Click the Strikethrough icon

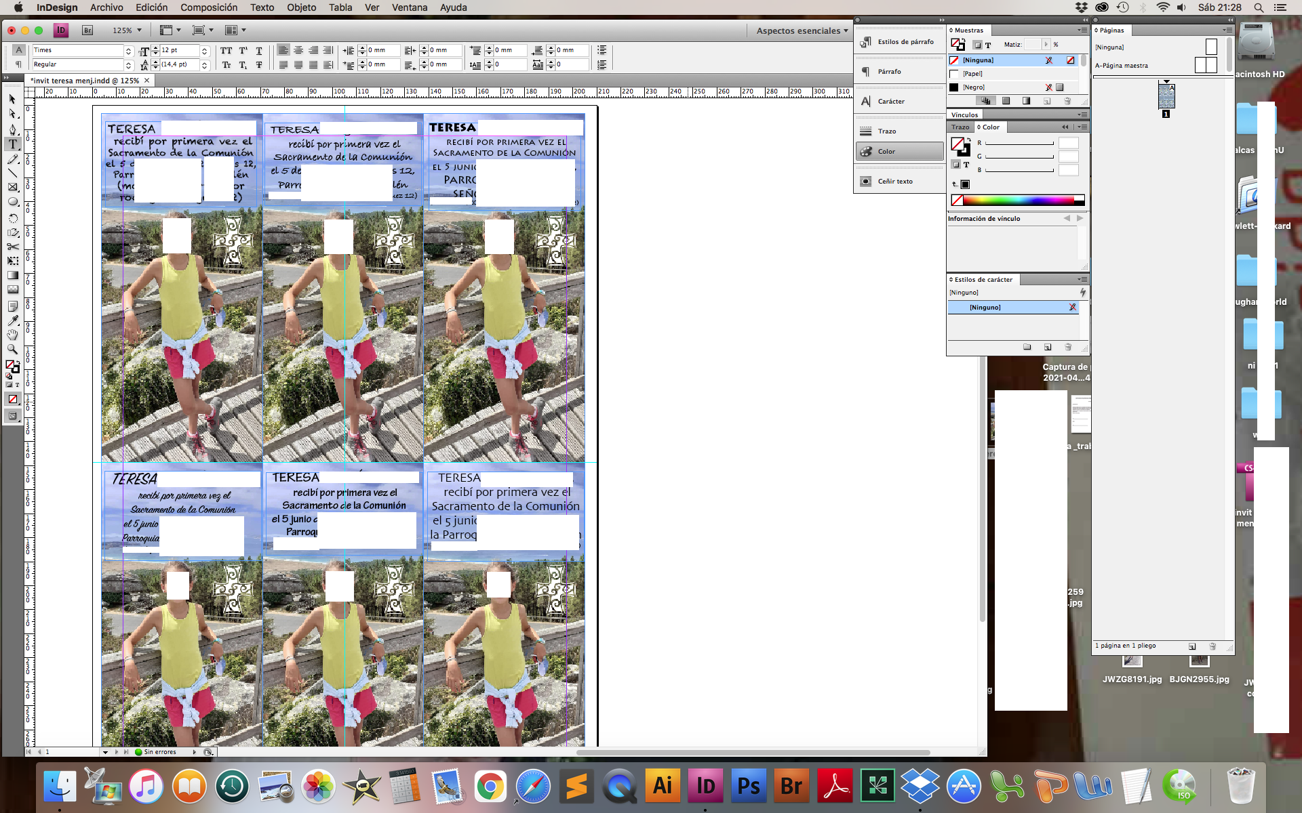pos(259,65)
